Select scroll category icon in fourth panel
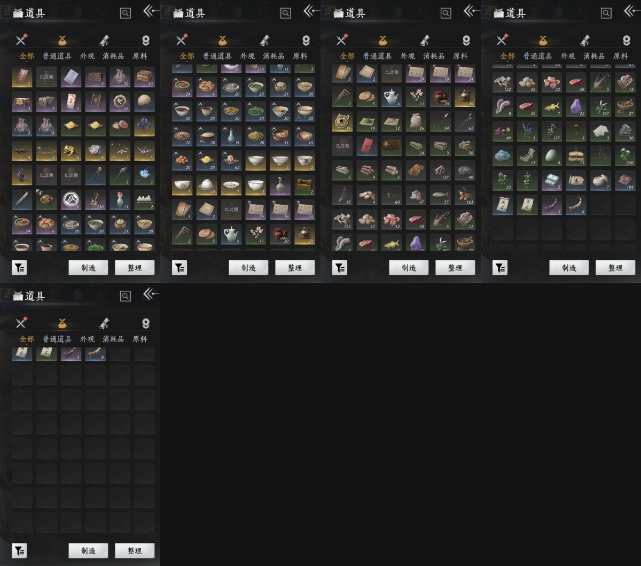 click(585, 40)
